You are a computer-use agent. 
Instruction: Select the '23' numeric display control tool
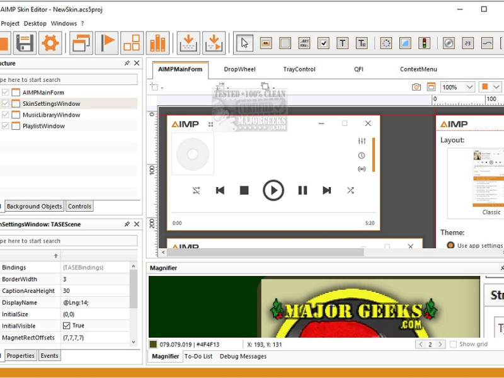point(467,43)
